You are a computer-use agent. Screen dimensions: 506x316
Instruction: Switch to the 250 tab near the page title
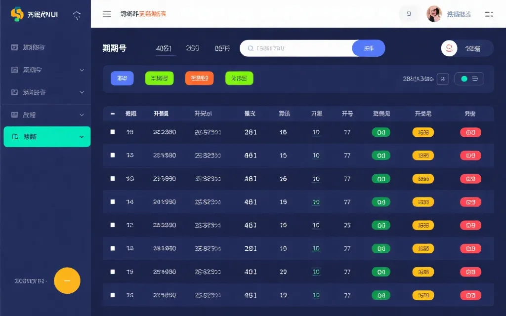192,48
